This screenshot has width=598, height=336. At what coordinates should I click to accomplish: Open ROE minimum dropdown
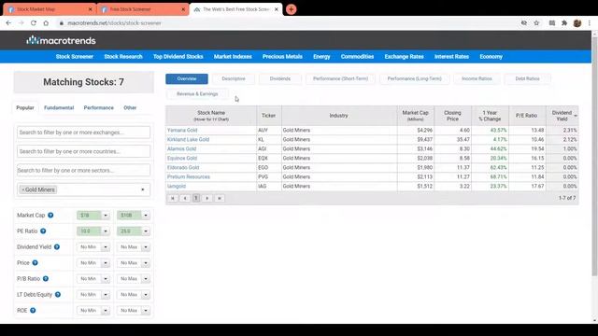point(106,311)
